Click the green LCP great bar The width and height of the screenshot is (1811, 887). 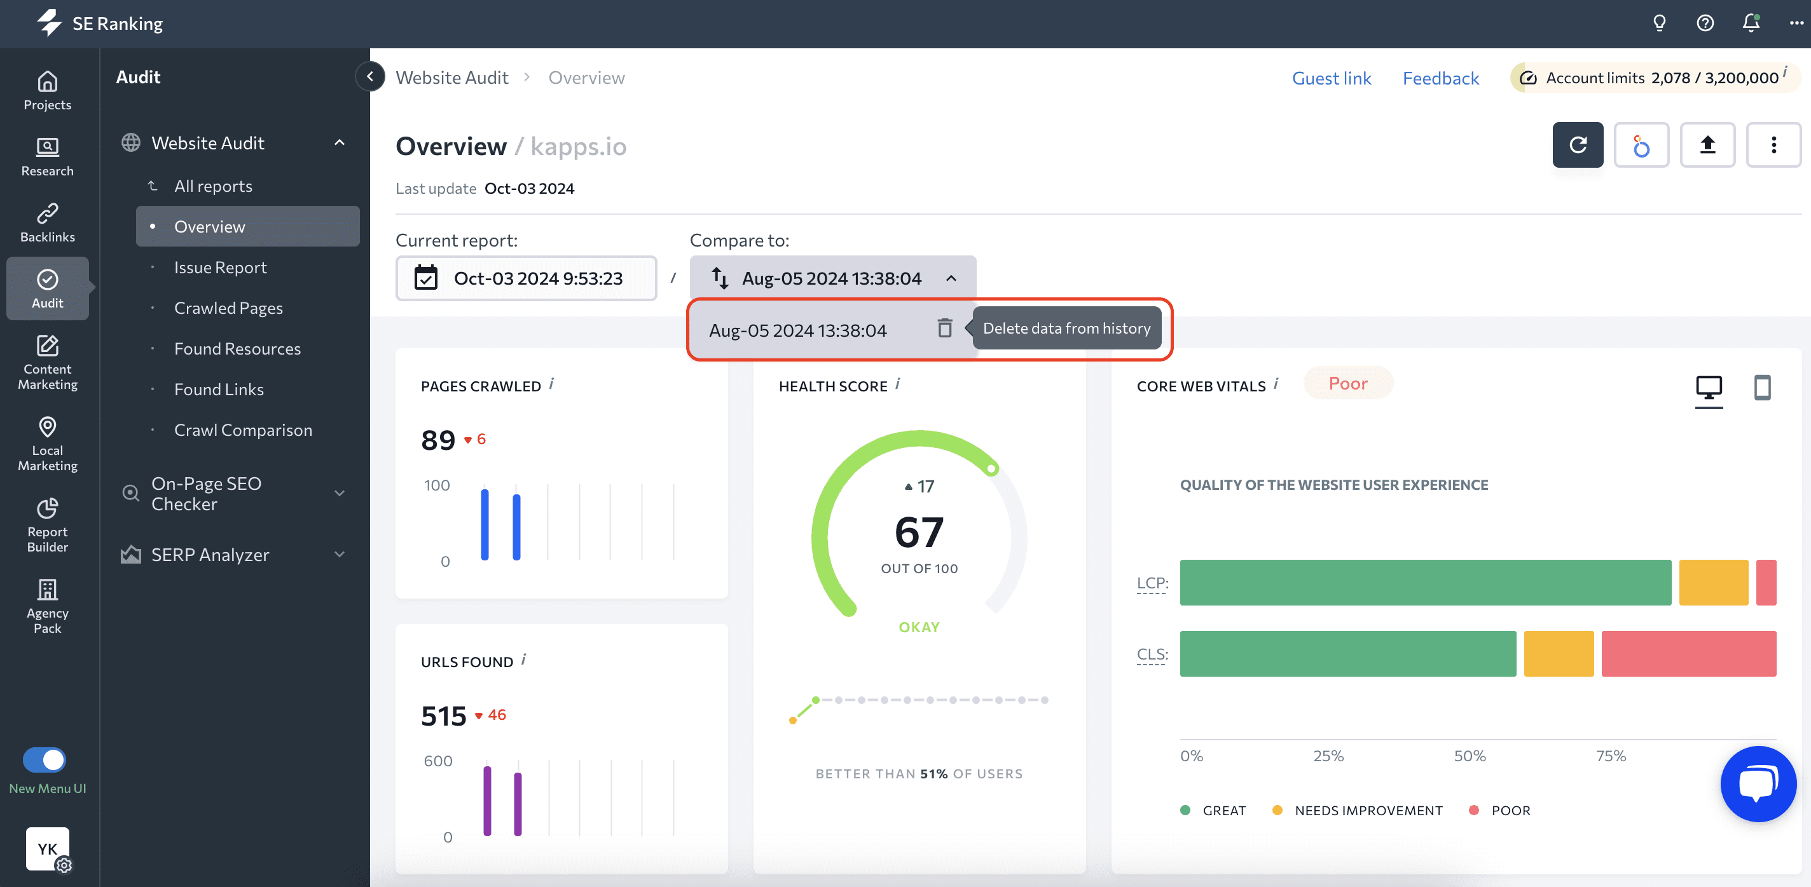1425,582
